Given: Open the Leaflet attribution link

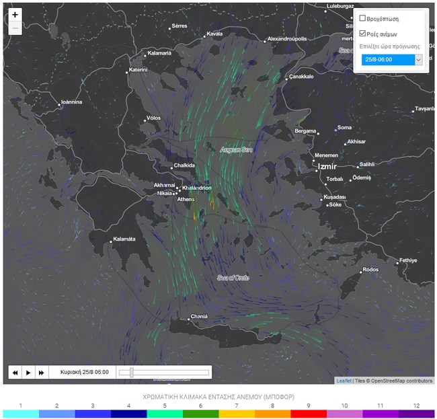Looking at the screenshot, I should pos(344,381).
